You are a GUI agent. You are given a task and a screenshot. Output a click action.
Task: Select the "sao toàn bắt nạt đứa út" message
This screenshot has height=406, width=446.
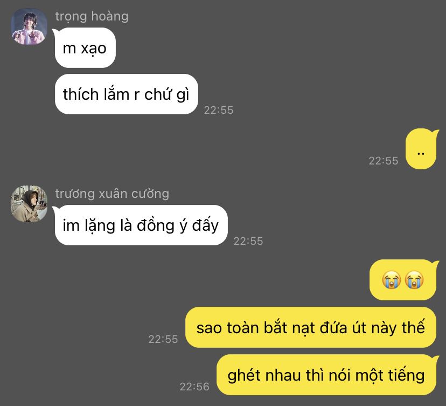(x=311, y=327)
